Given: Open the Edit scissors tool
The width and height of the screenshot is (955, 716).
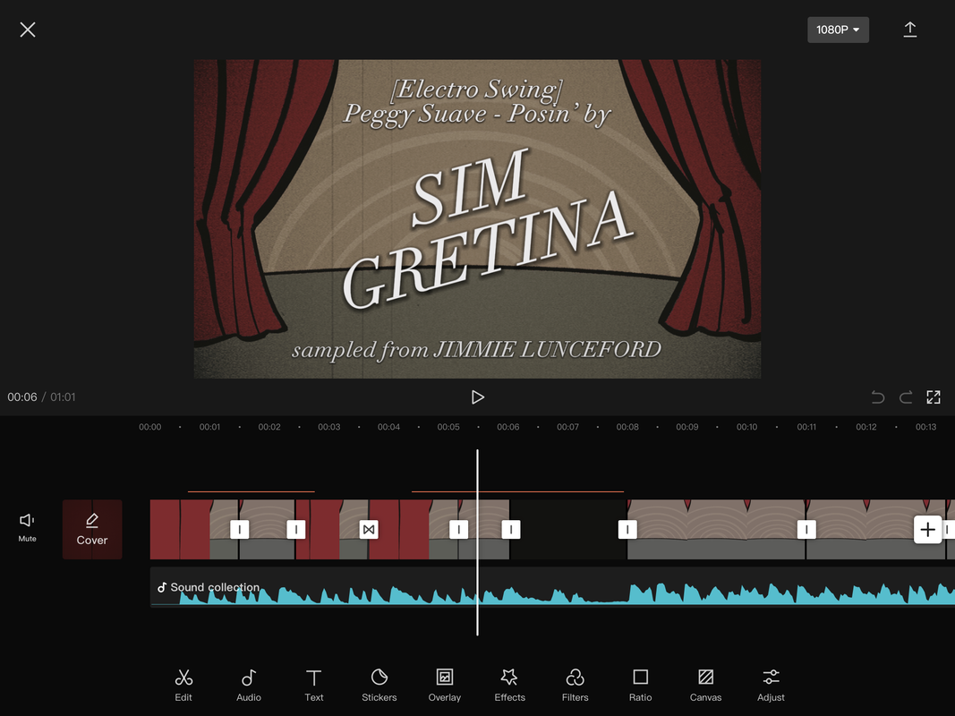Looking at the screenshot, I should 183,685.
